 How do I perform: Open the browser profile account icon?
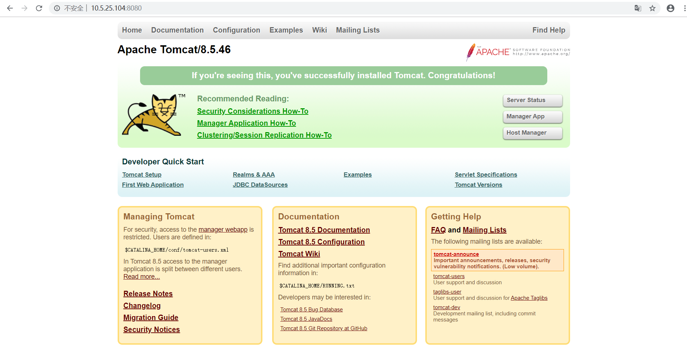pyautogui.click(x=670, y=8)
